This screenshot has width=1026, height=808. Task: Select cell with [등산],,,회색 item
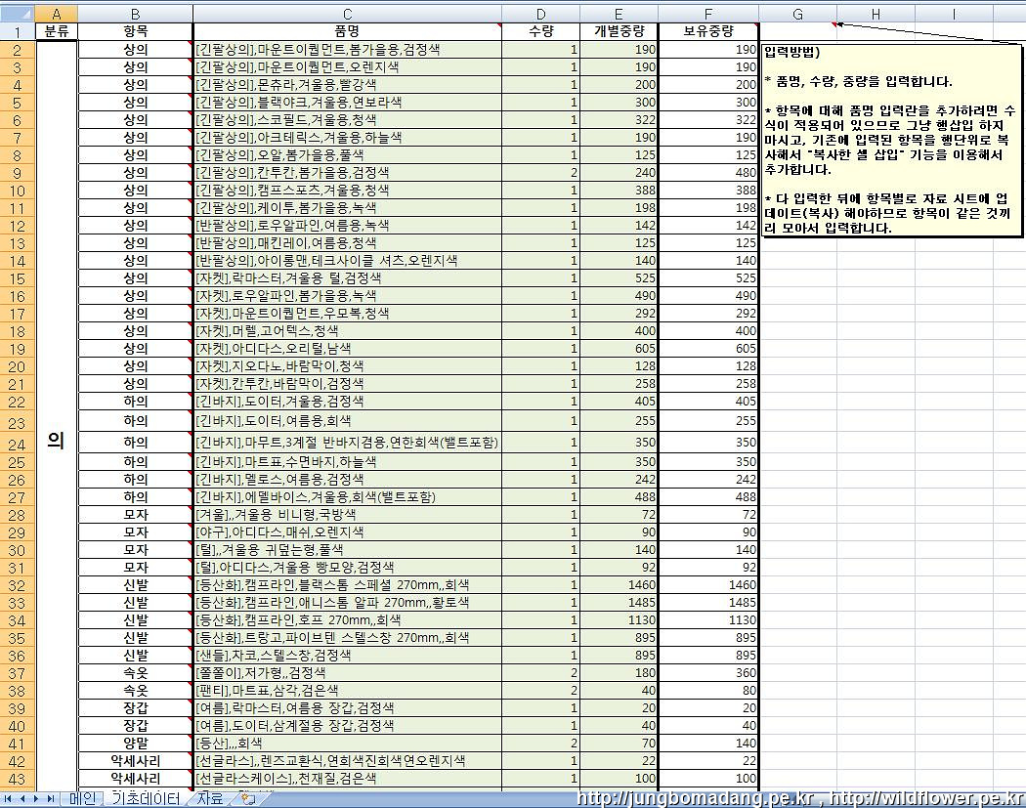348,744
